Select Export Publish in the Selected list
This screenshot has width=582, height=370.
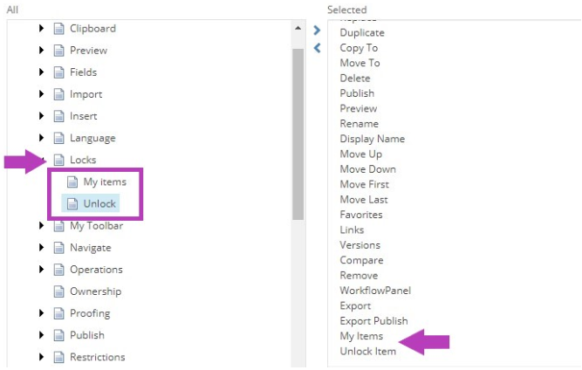point(373,321)
